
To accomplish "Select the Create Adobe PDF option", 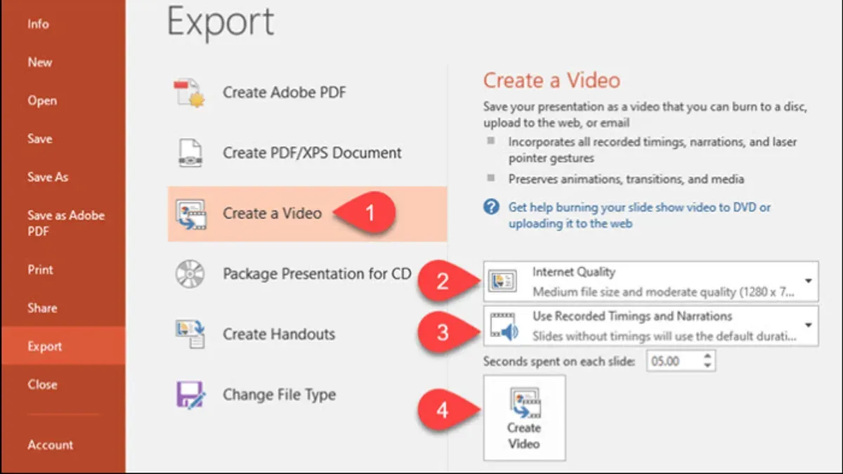I will click(x=307, y=93).
